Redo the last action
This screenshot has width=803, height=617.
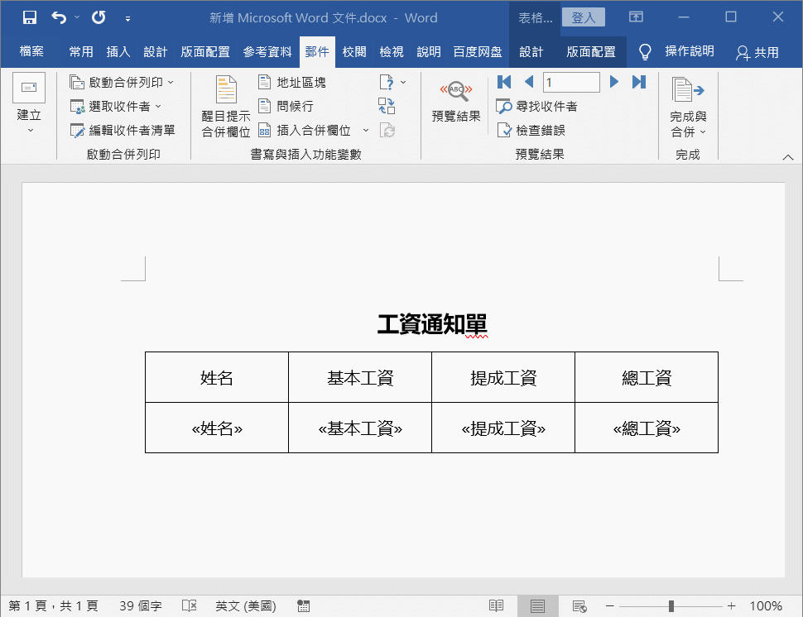99,18
